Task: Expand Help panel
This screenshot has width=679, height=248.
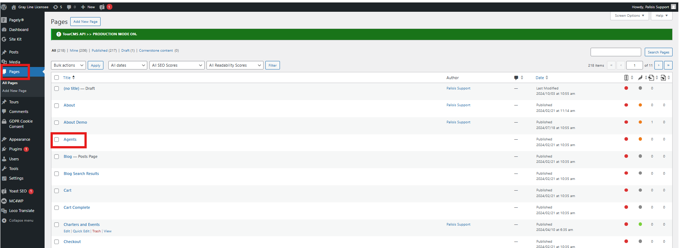Action: pos(662,16)
